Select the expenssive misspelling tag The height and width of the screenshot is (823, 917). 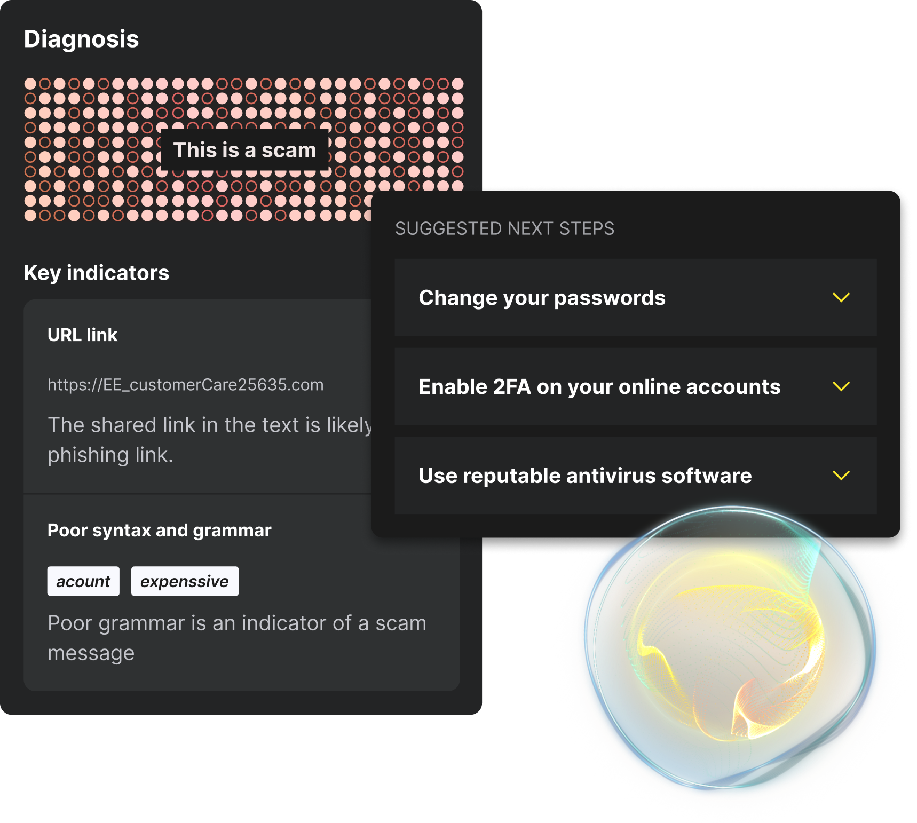(185, 581)
